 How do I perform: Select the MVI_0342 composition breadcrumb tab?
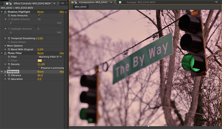click(x=81, y=6)
